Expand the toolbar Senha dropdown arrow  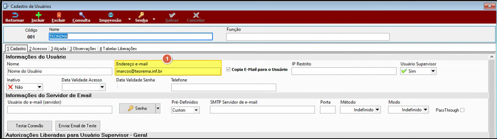pyautogui.click(x=154, y=19)
